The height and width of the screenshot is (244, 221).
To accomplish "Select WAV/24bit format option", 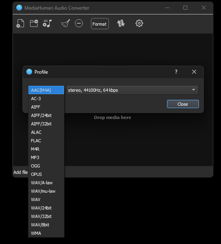I will [46, 208].
